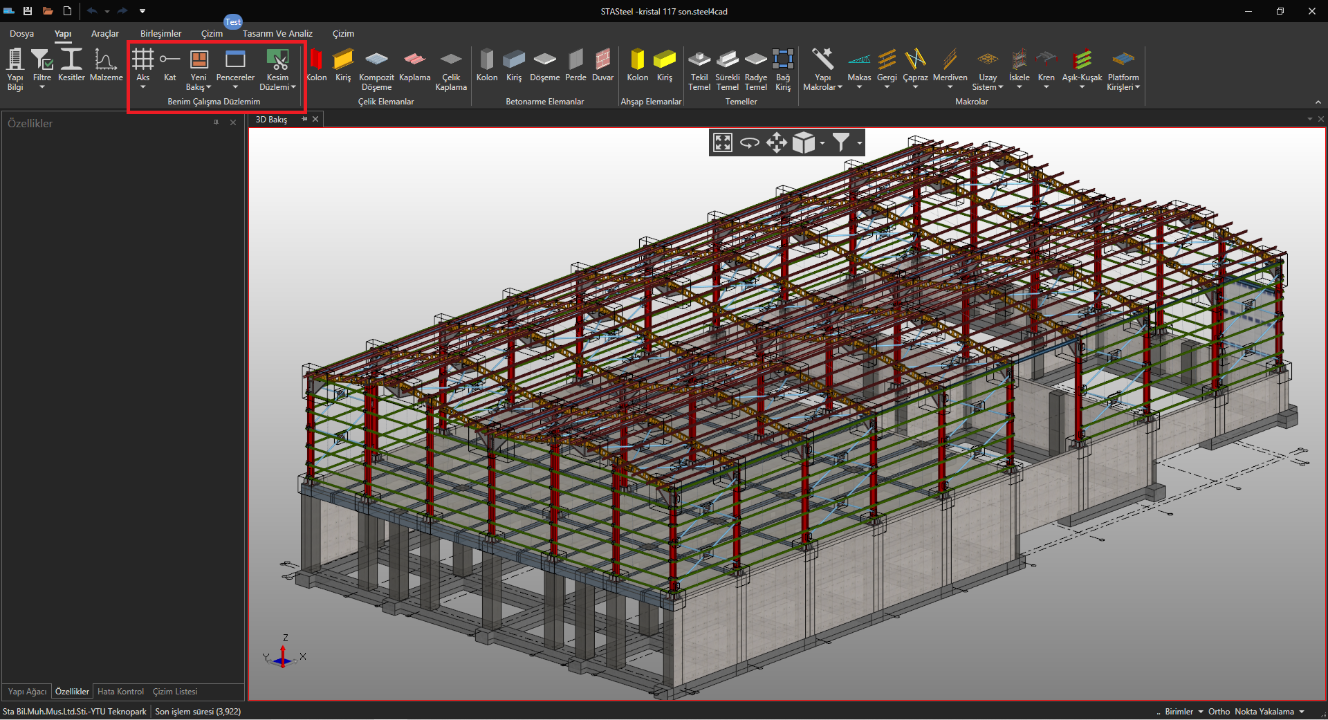Expand the view cube dropdown arrow
Image resolution: width=1328 pixels, height=720 pixels.
pyautogui.click(x=822, y=143)
